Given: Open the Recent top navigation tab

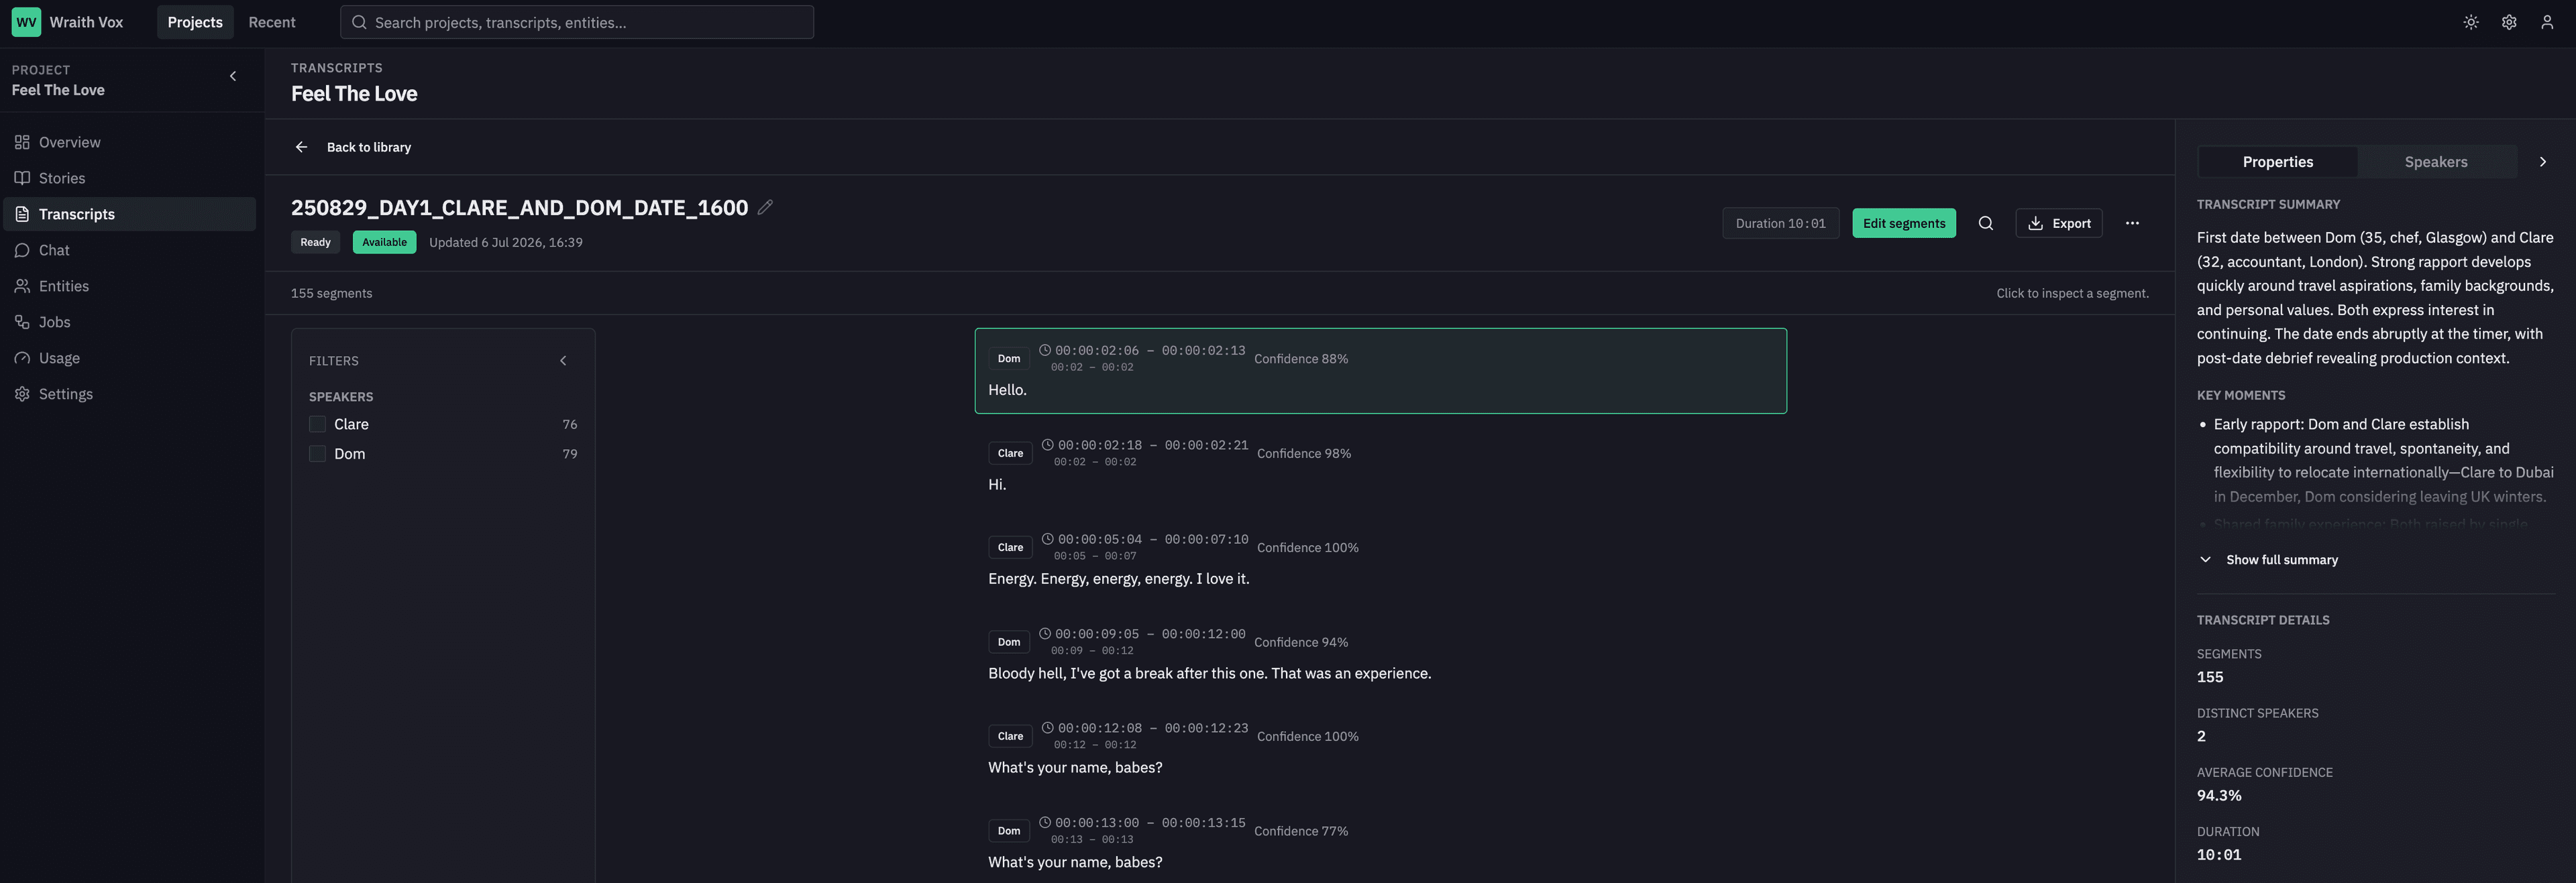Looking at the screenshot, I should click(x=272, y=22).
